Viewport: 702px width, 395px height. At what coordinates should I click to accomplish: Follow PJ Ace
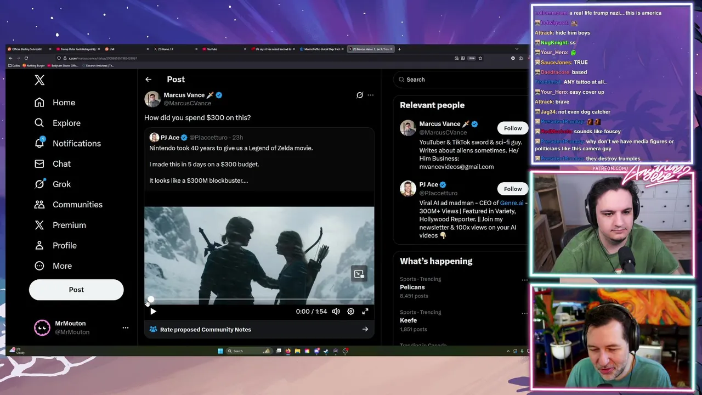[x=513, y=189]
